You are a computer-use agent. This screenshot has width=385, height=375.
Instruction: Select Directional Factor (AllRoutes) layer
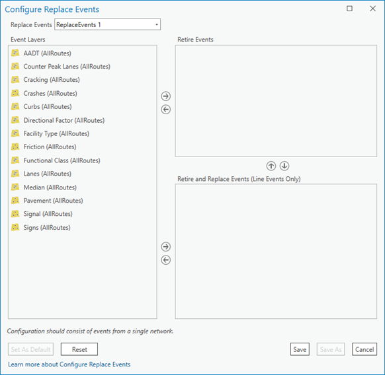(64, 120)
